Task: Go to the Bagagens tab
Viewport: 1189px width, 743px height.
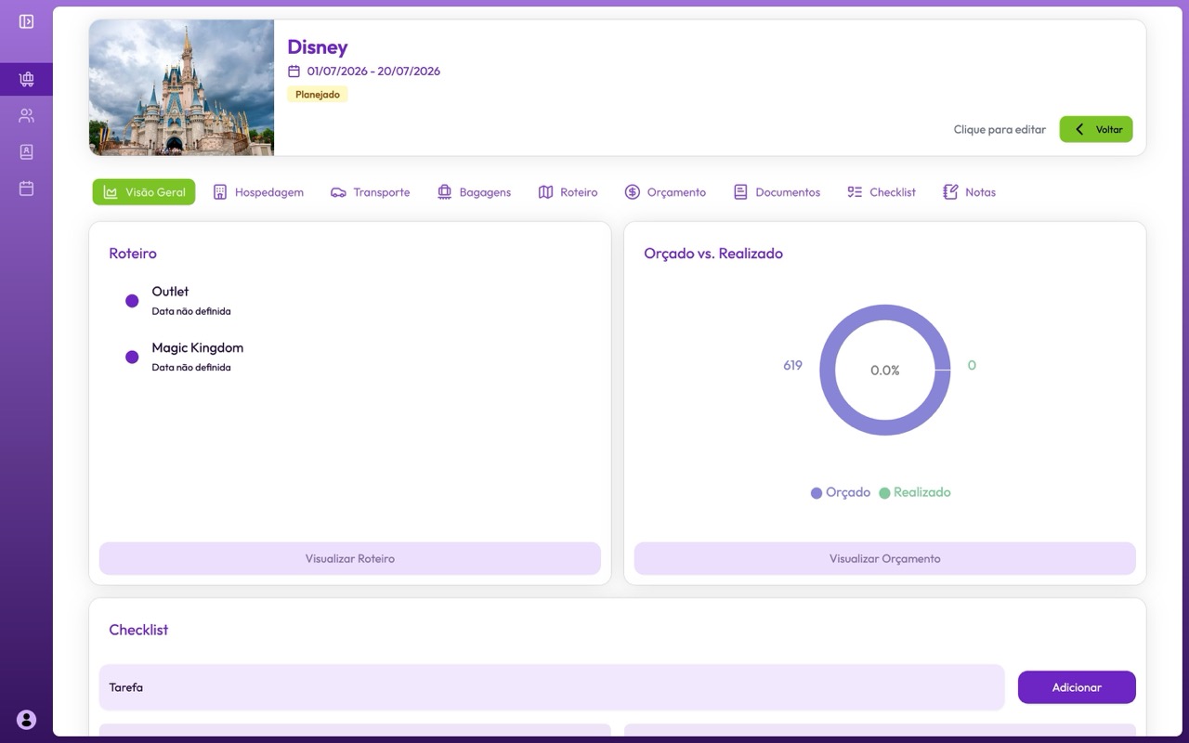Action: 474,192
